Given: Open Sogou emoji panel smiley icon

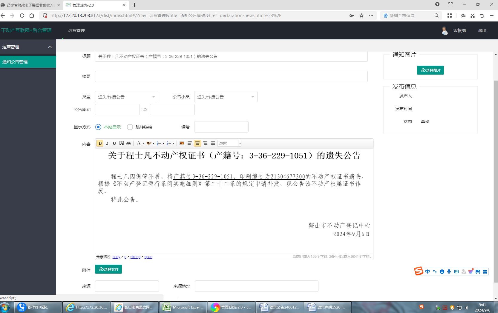Looking at the screenshot, I should [442, 272].
